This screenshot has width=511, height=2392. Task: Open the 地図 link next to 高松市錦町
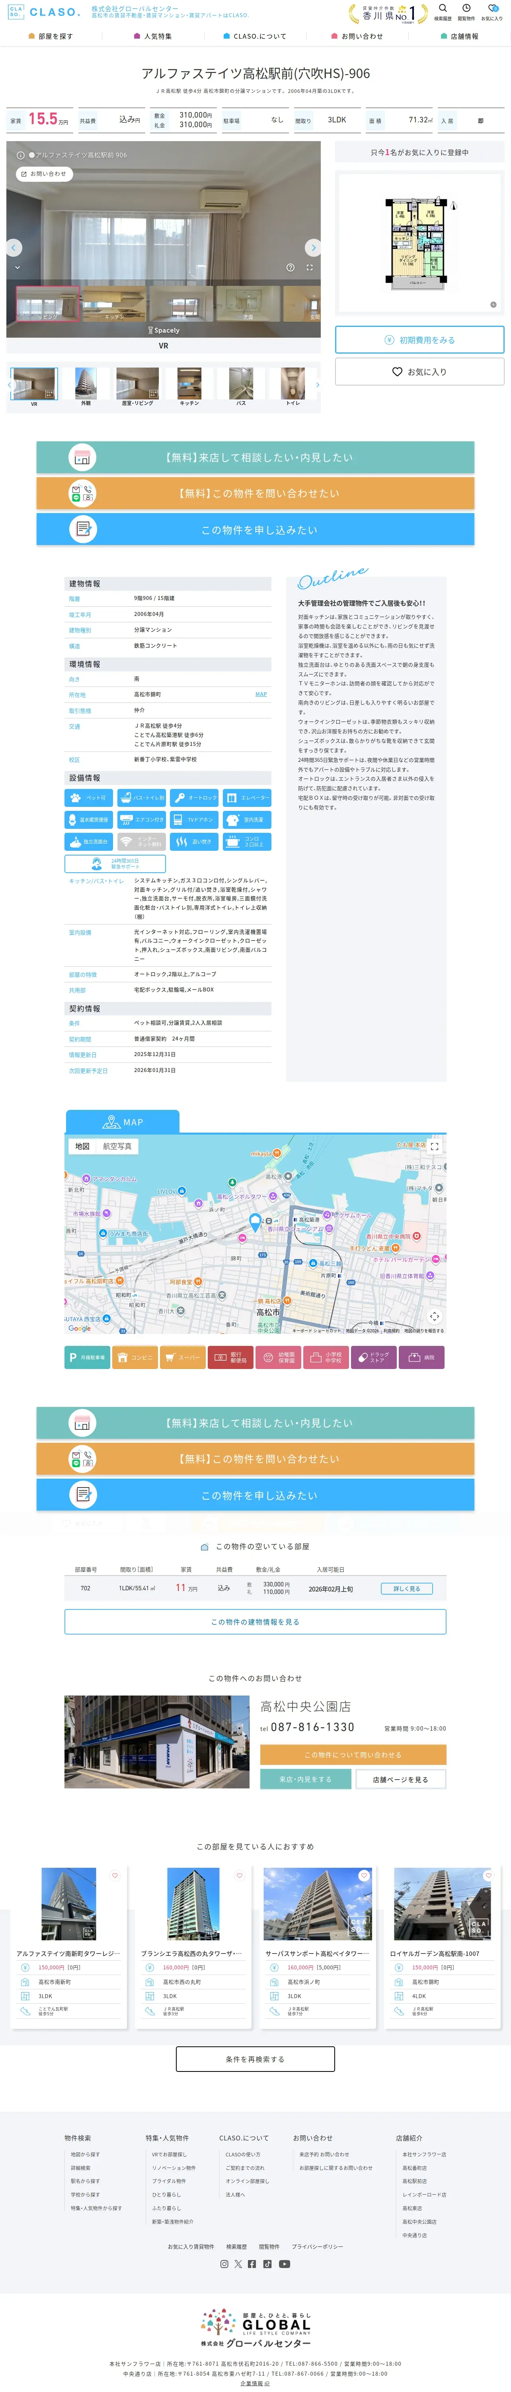[x=261, y=694]
